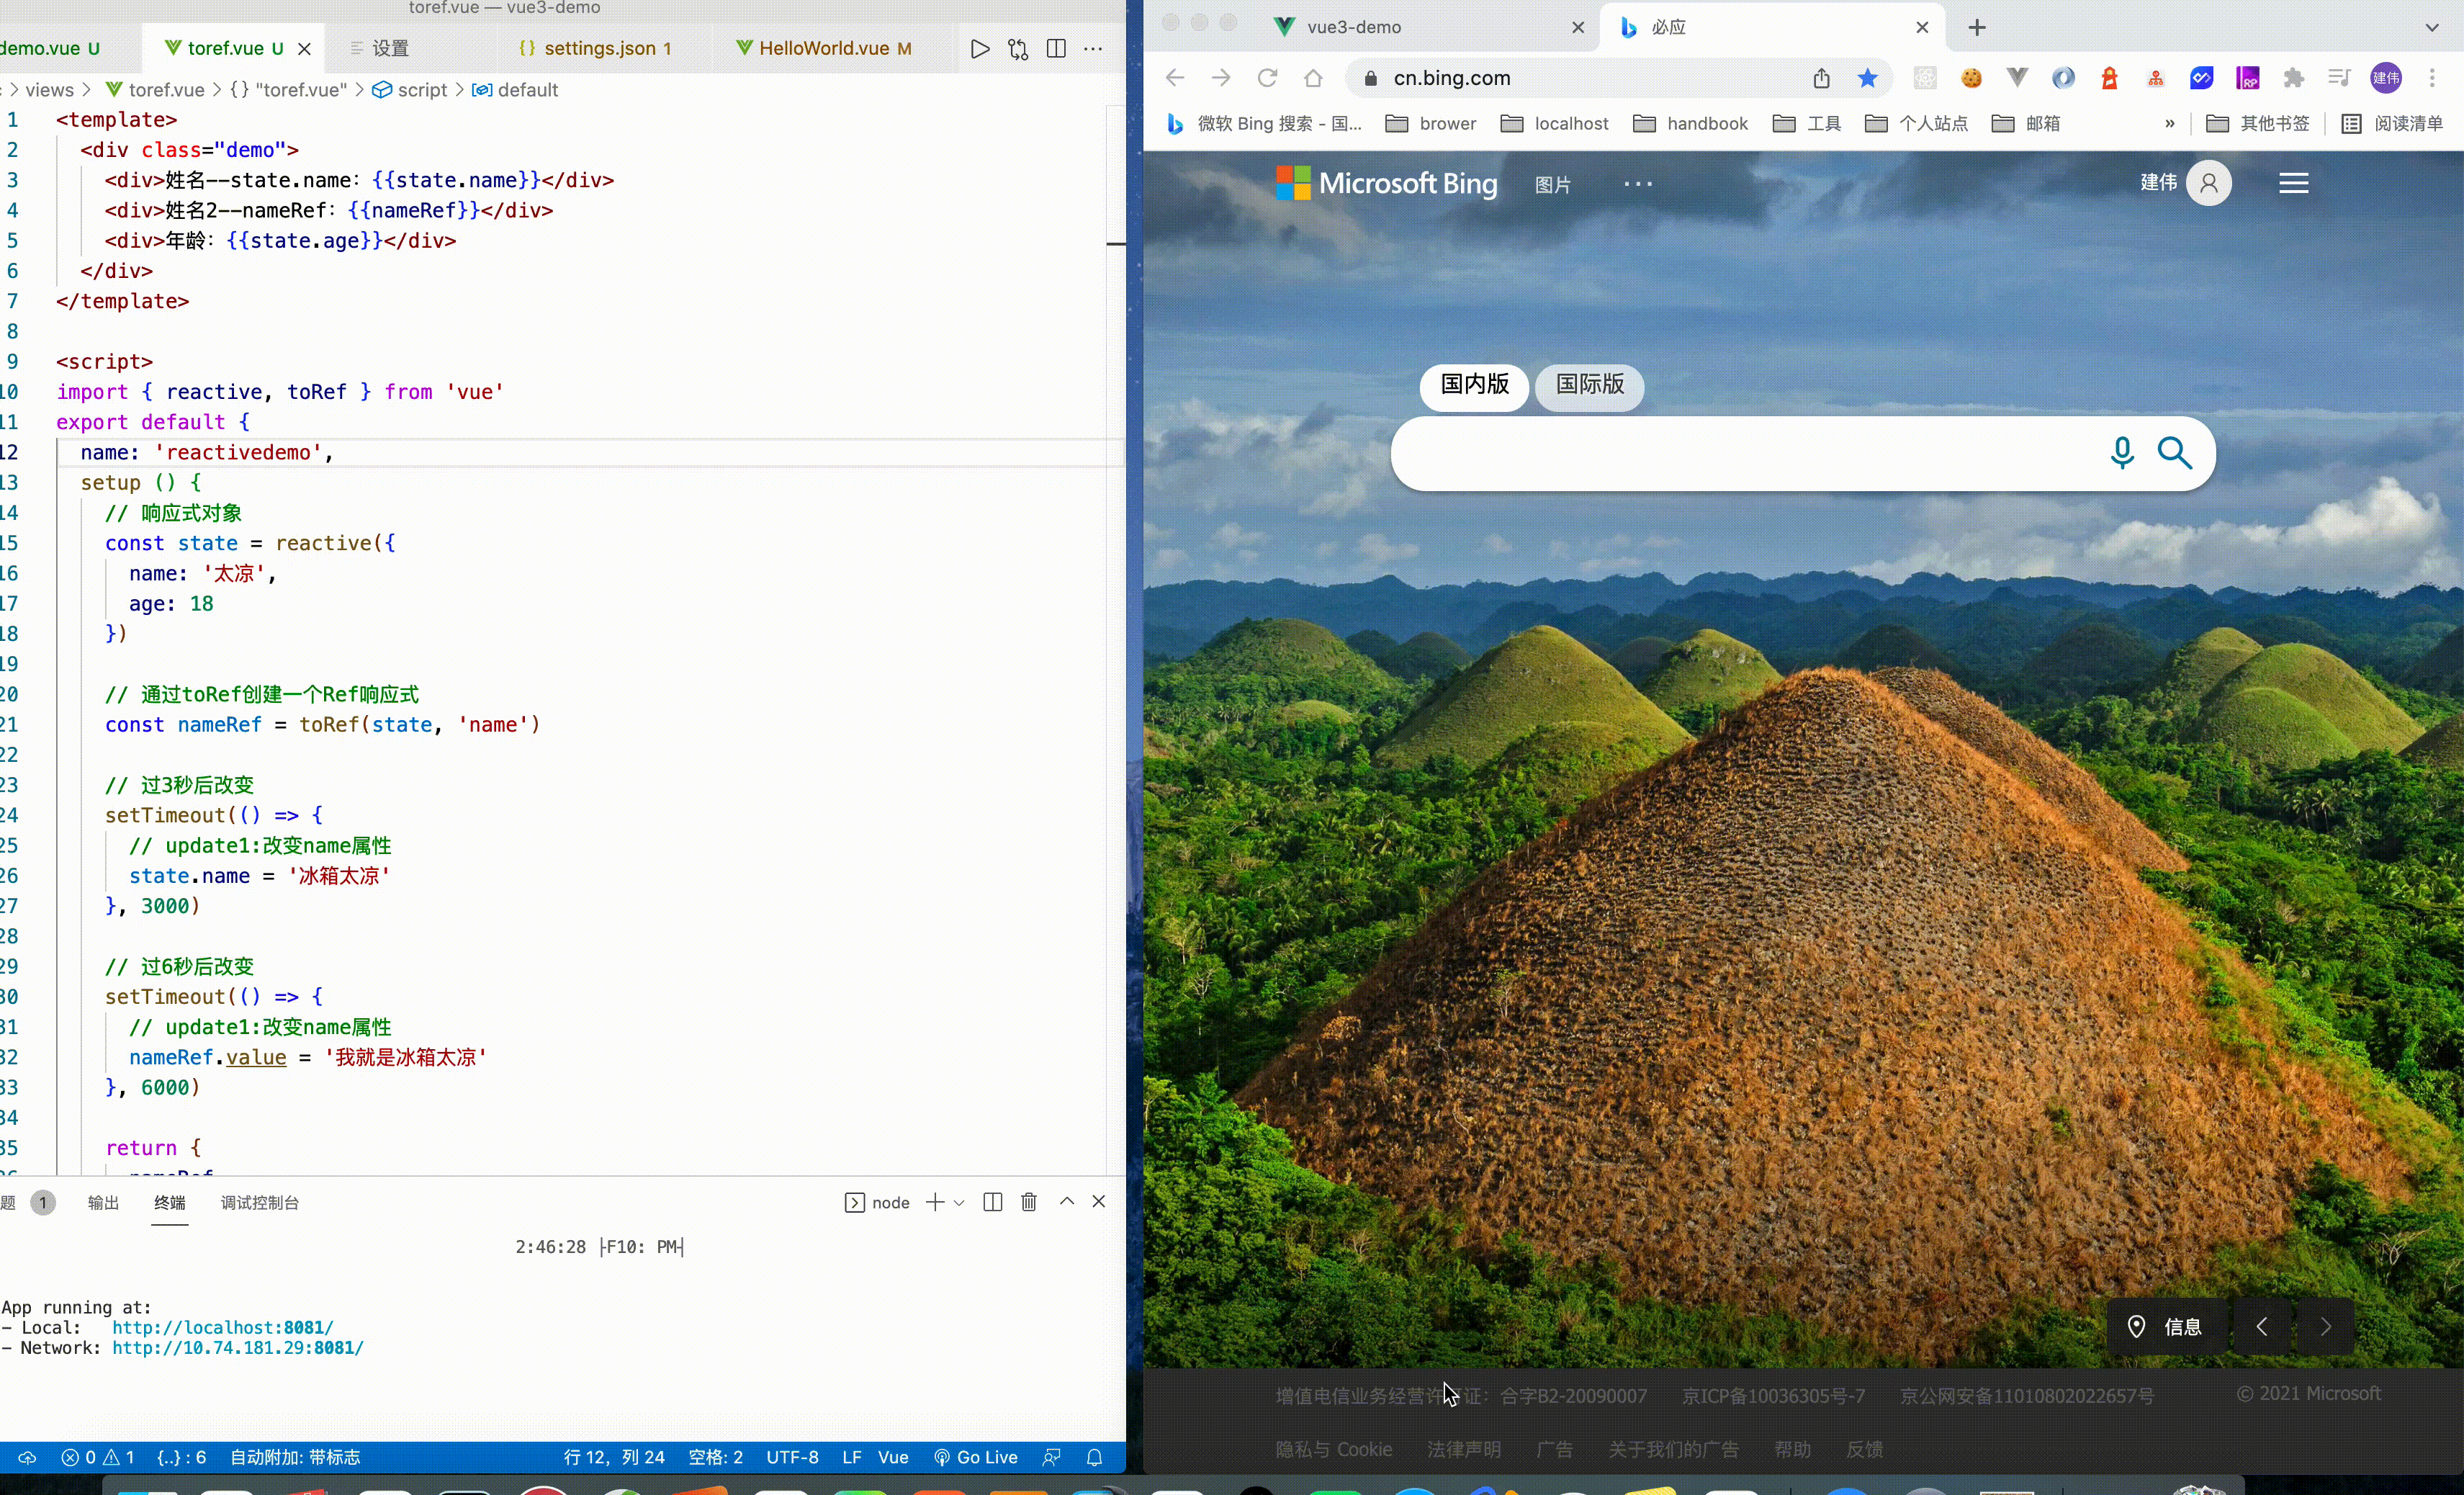Expand the new terminal launch profile dropdown
This screenshot has width=2464, height=1495.
959,1203
